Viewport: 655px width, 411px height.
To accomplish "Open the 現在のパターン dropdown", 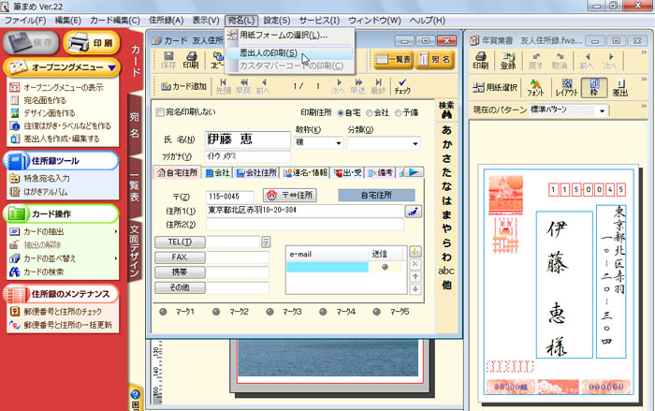I will [x=602, y=110].
